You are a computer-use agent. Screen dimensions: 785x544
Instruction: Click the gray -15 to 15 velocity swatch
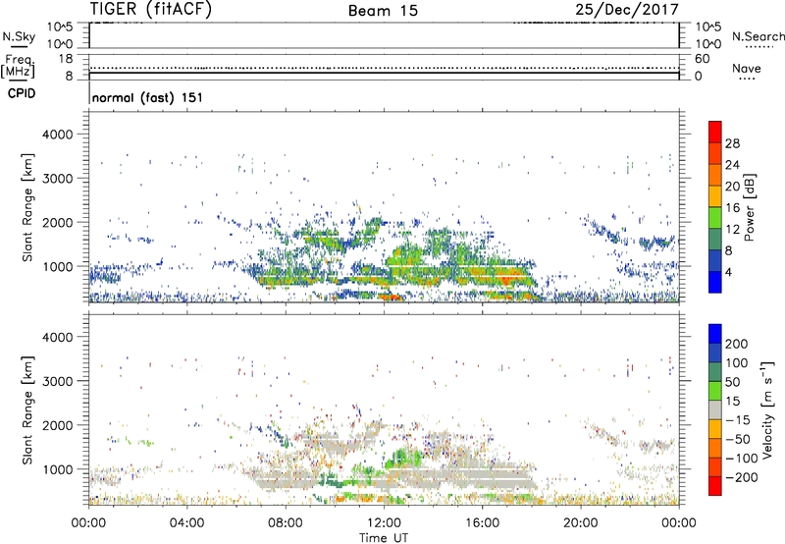715,409
